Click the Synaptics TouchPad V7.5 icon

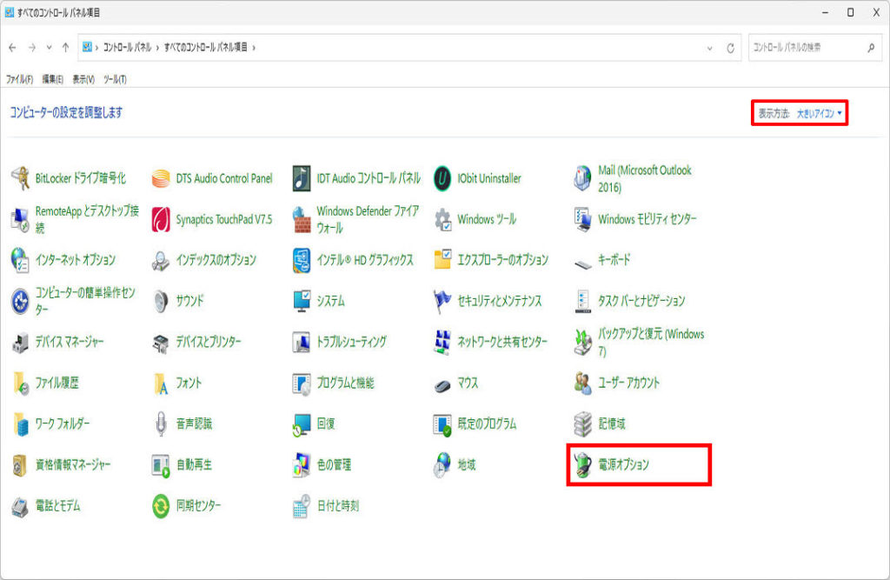click(x=161, y=219)
